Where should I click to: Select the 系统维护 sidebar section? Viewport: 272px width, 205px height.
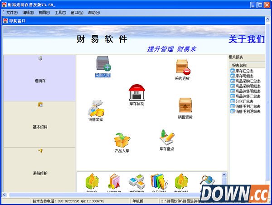[x=39, y=170]
